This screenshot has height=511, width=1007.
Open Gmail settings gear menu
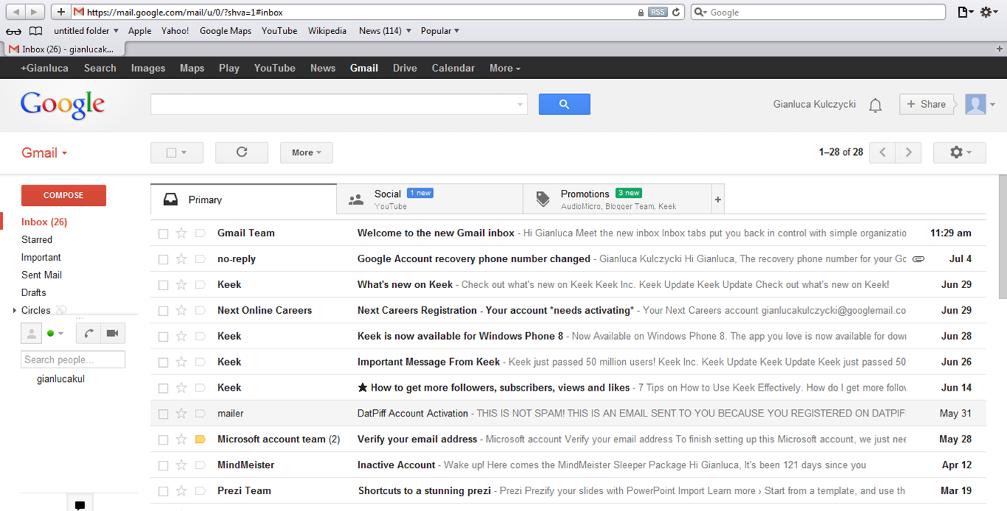pos(959,152)
